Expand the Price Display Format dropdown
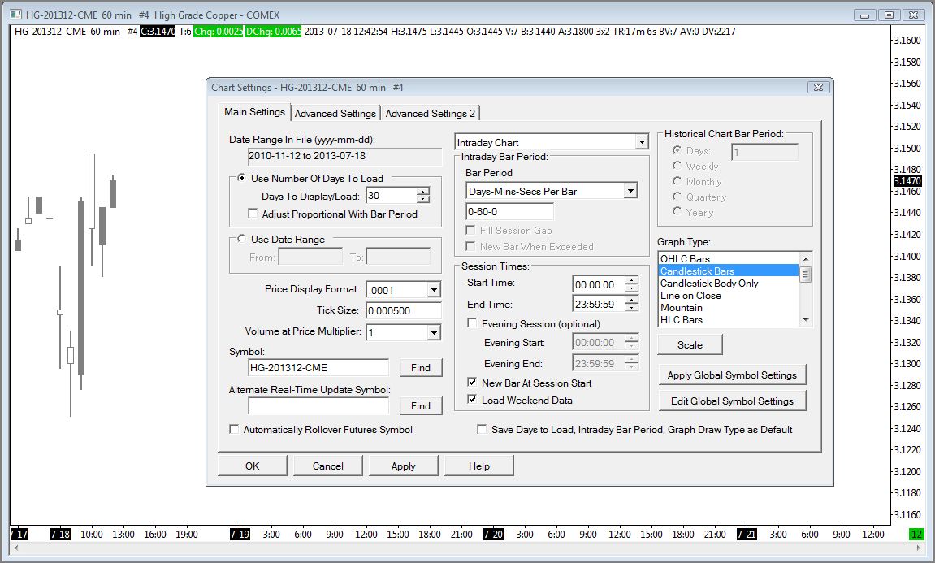This screenshot has width=935, height=563. (x=434, y=290)
